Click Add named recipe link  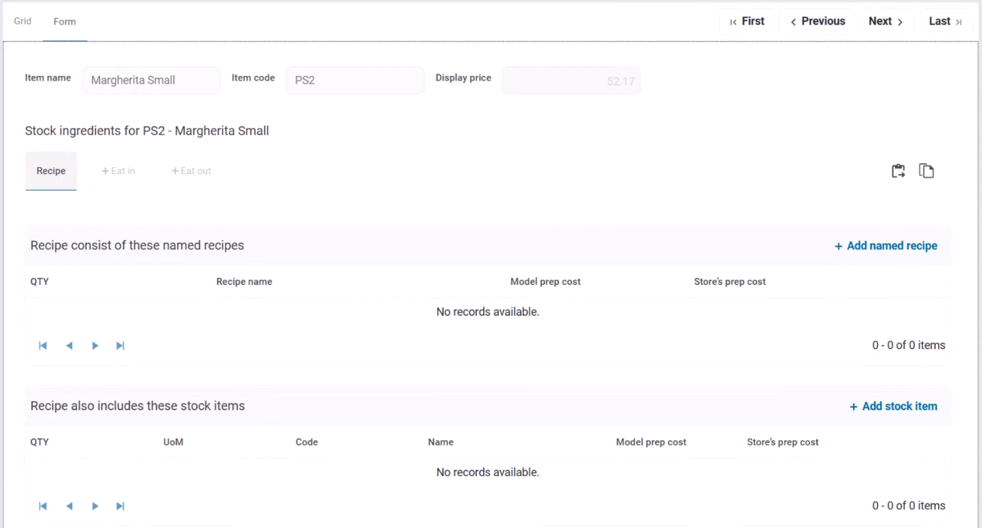[886, 246]
